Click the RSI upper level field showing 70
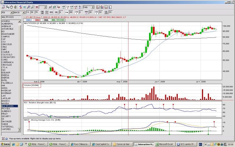235x147 pixels. click(x=37, y=12)
